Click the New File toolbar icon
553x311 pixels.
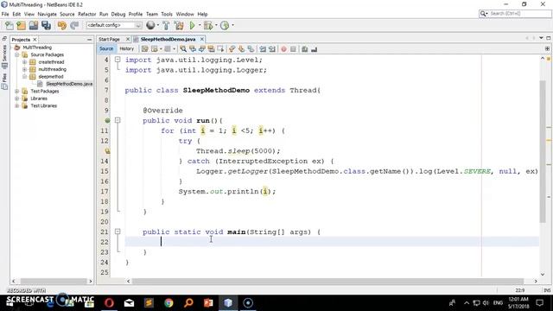click(10, 25)
